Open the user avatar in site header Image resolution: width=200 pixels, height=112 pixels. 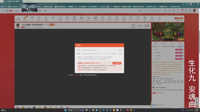pyautogui.click(x=194, y=11)
